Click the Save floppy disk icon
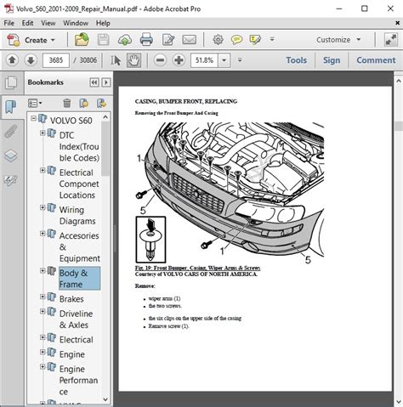 104,40
